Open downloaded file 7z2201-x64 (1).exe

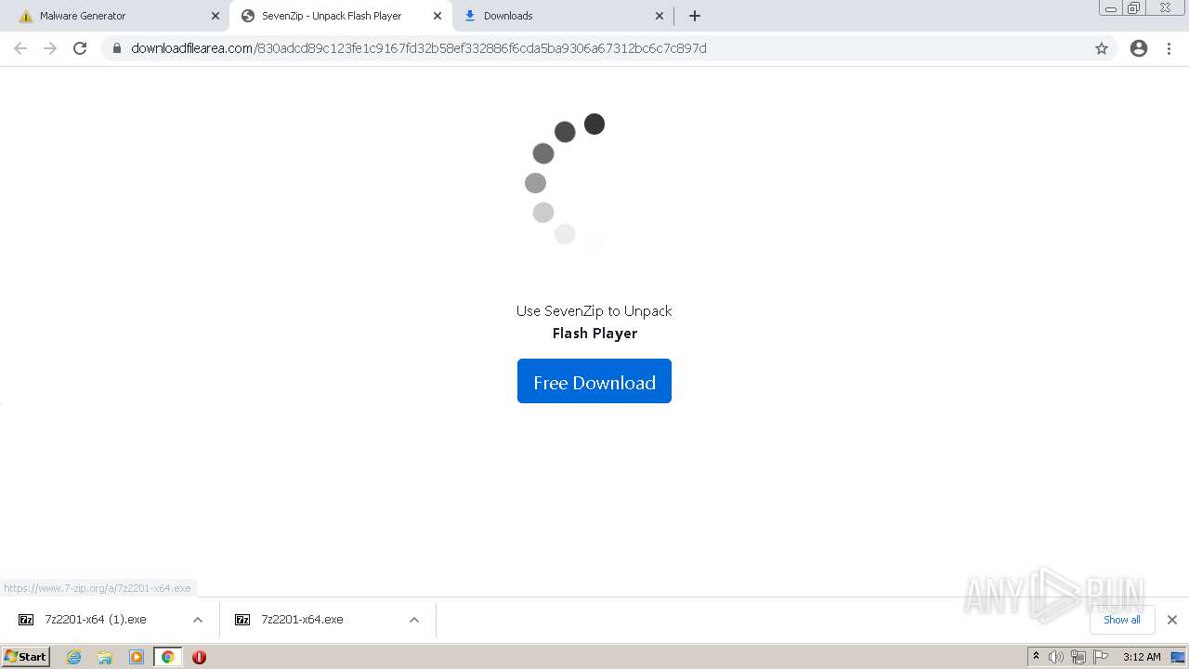pos(95,620)
